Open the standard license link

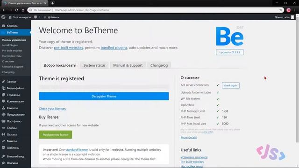(x=77, y=150)
